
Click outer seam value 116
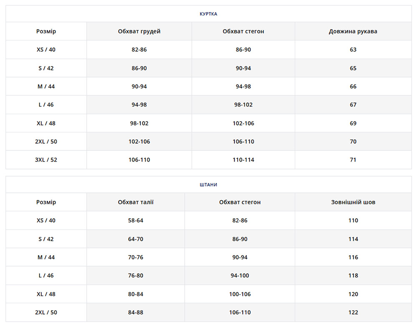click(353, 257)
